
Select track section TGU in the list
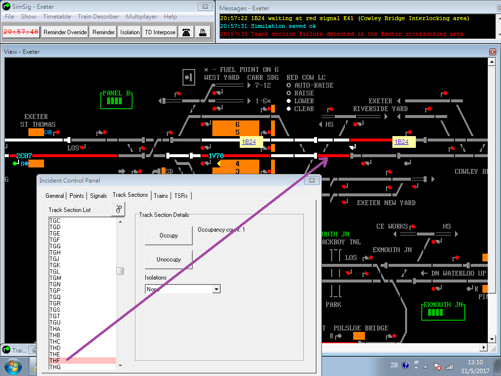(82, 322)
